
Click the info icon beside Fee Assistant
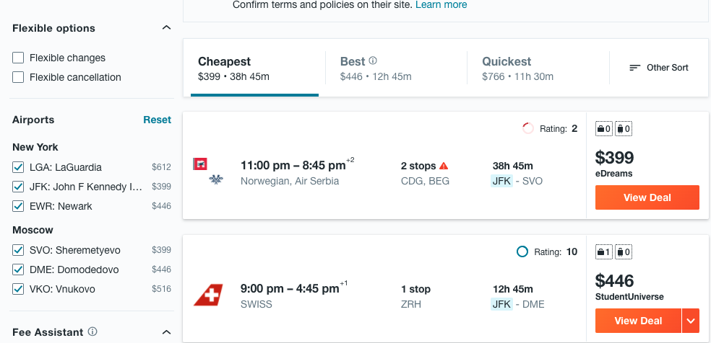[x=92, y=332]
